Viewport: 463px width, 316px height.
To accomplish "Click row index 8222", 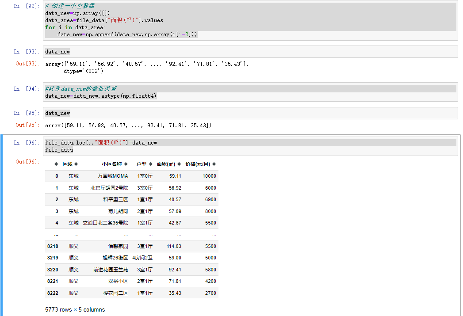I will pyautogui.click(x=53, y=293).
